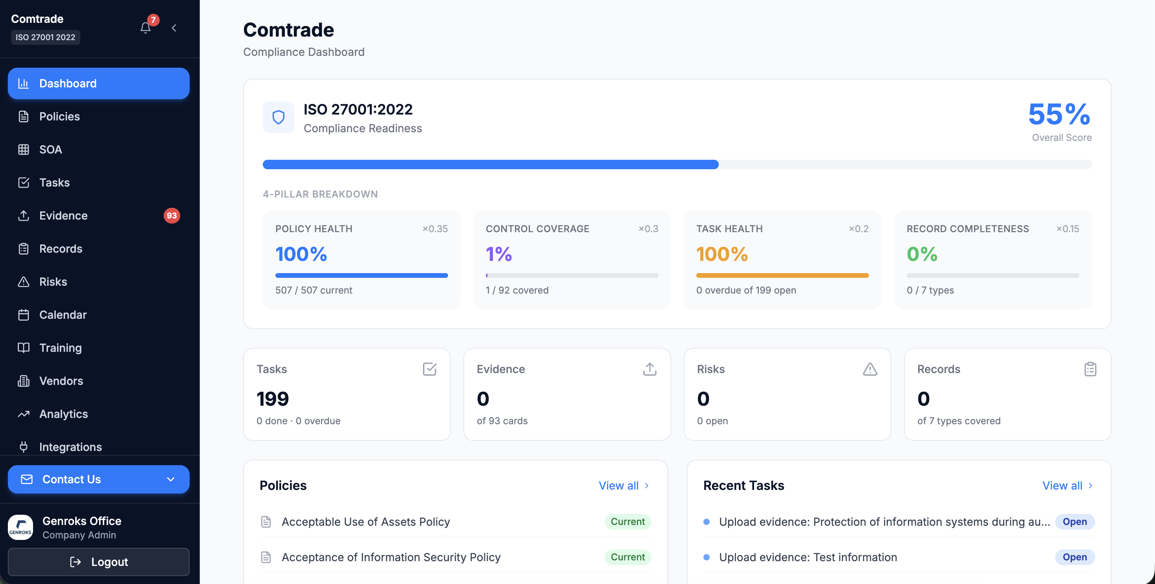Image resolution: width=1155 pixels, height=584 pixels.
Task: Open Acceptance of Information Security Policy
Action: click(x=391, y=557)
